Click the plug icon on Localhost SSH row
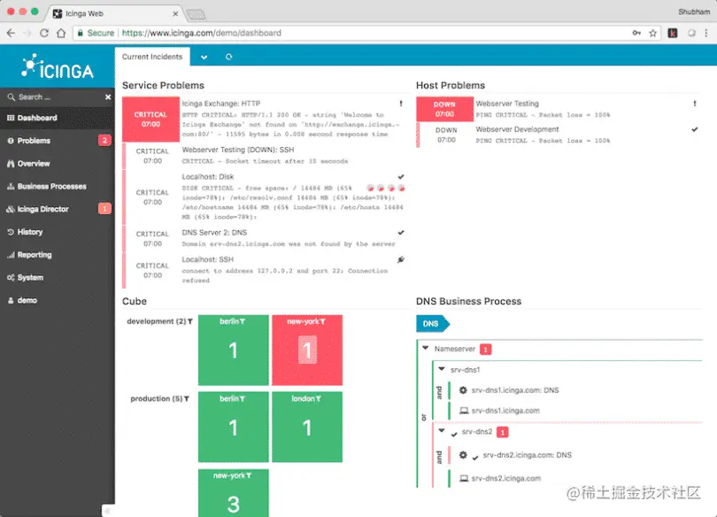This screenshot has height=517, width=717. click(401, 259)
